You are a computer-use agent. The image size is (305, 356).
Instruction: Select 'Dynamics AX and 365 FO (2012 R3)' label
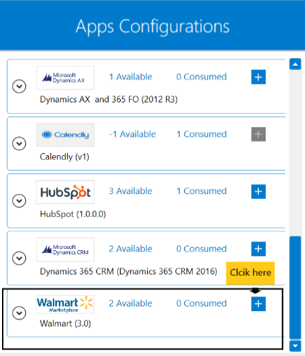(x=108, y=100)
